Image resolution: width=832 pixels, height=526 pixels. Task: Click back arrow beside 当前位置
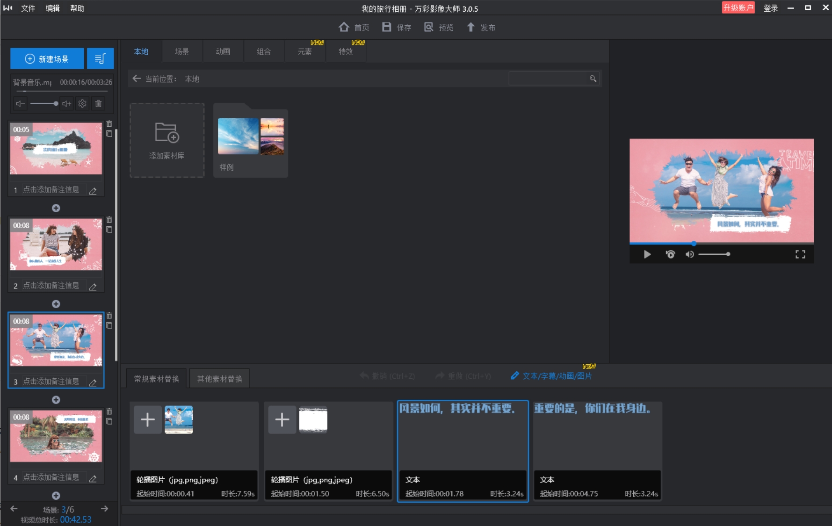pyautogui.click(x=137, y=79)
